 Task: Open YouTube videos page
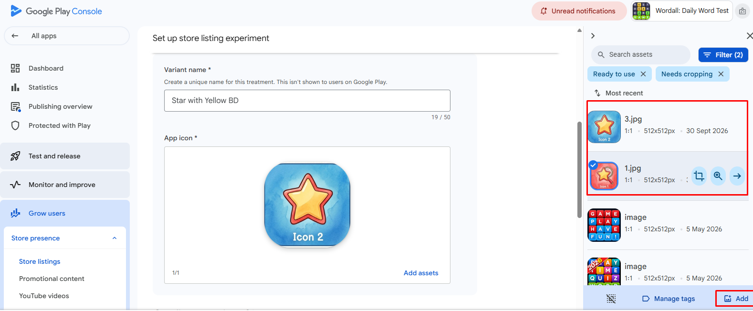pyautogui.click(x=44, y=296)
